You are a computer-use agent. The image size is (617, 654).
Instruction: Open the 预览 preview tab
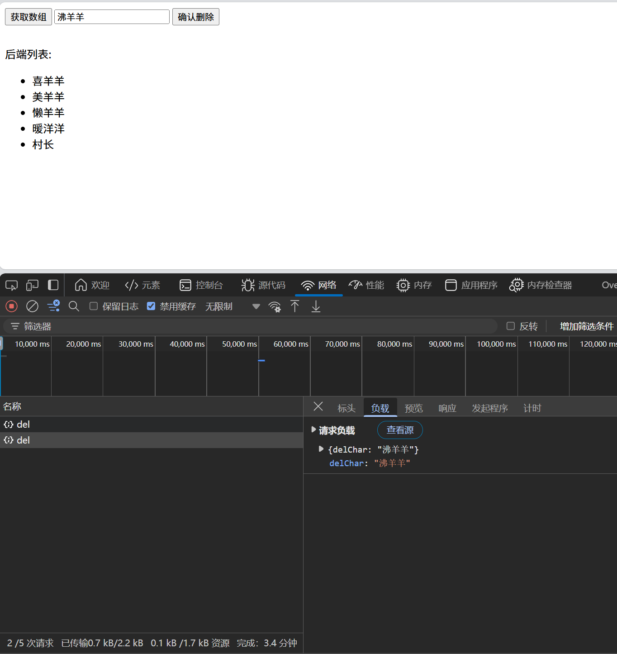coord(413,408)
